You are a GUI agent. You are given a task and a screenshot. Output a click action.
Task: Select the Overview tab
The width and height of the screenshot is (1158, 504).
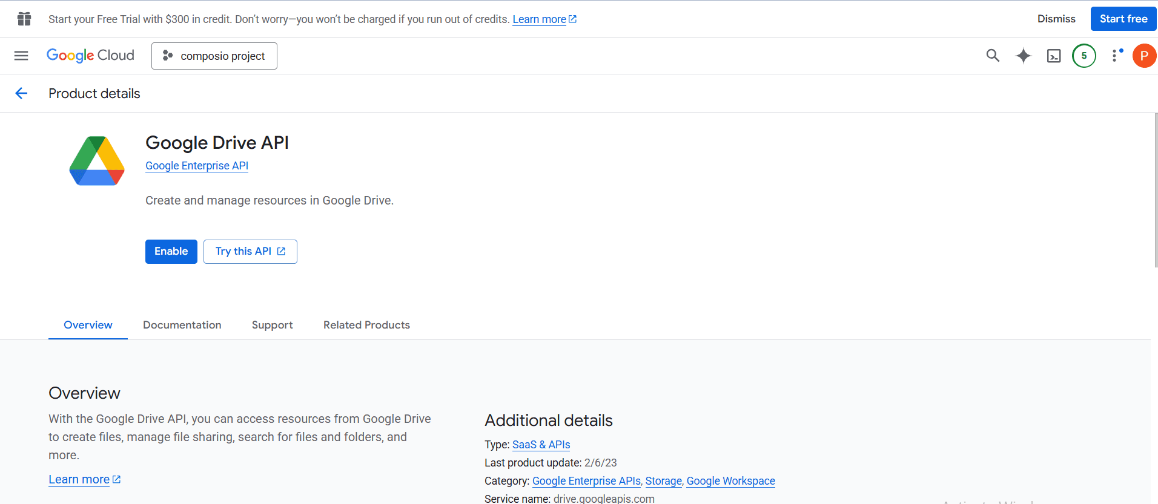pyautogui.click(x=88, y=325)
